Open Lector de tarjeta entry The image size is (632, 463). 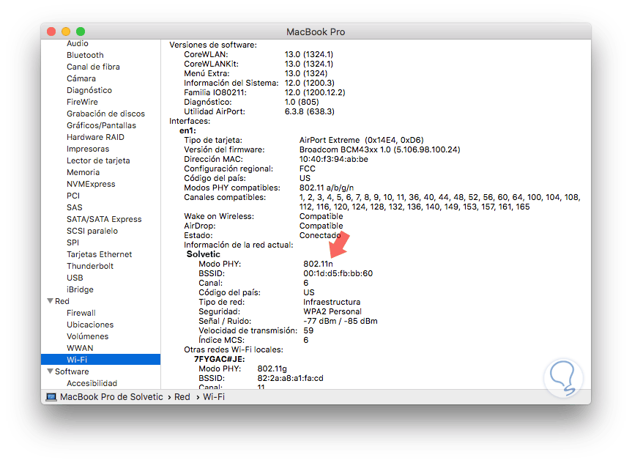[x=98, y=160]
